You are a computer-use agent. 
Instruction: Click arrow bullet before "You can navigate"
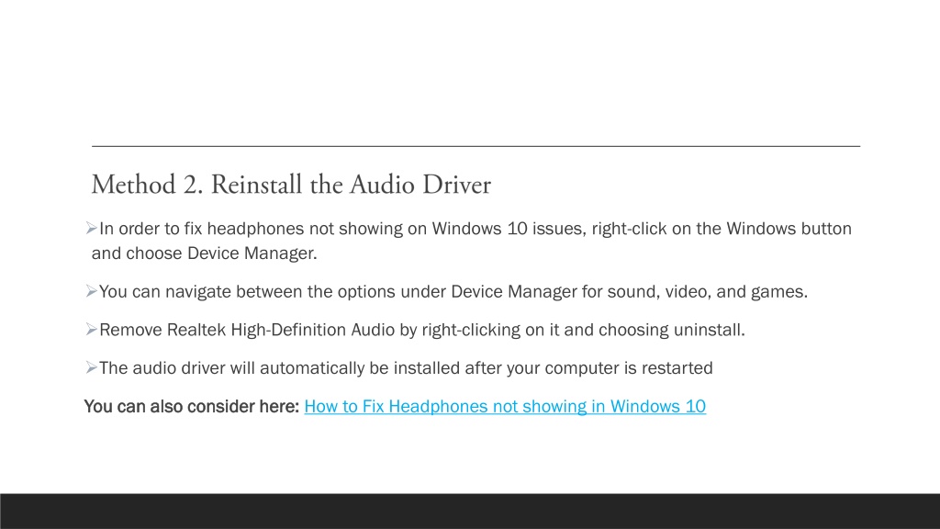91,291
